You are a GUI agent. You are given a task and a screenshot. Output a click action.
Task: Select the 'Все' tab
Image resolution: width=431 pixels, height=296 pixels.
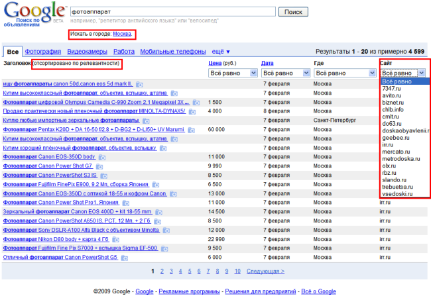[13, 52]
